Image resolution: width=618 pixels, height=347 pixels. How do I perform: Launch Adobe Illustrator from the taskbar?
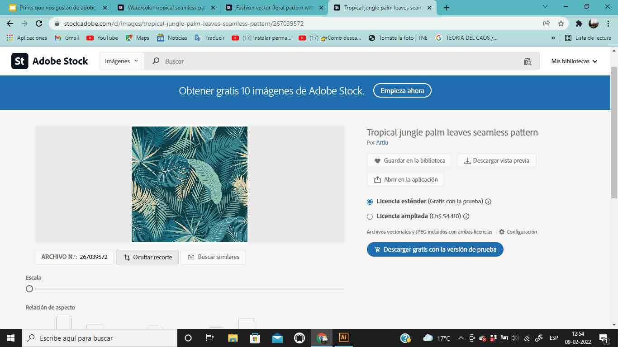pos(343,338)
